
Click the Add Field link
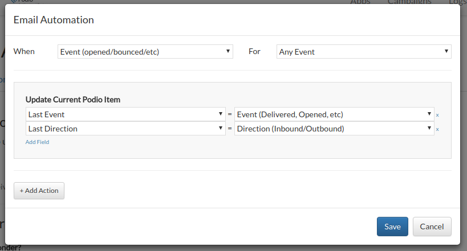pyautogui.click(x=37, y=142)
